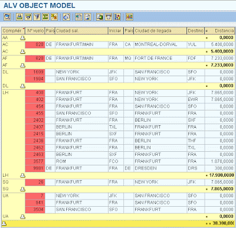Select flight number 26 cell
Image resolution: width=236 pixels, height=228 pixels.
[35, 182]
